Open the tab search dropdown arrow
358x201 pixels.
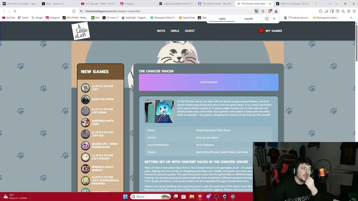(x=330, y=4)
